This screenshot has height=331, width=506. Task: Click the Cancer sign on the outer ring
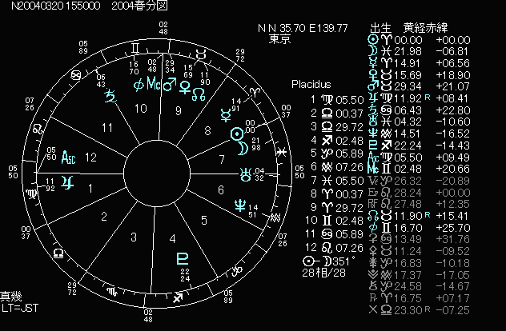pos(76,74)
